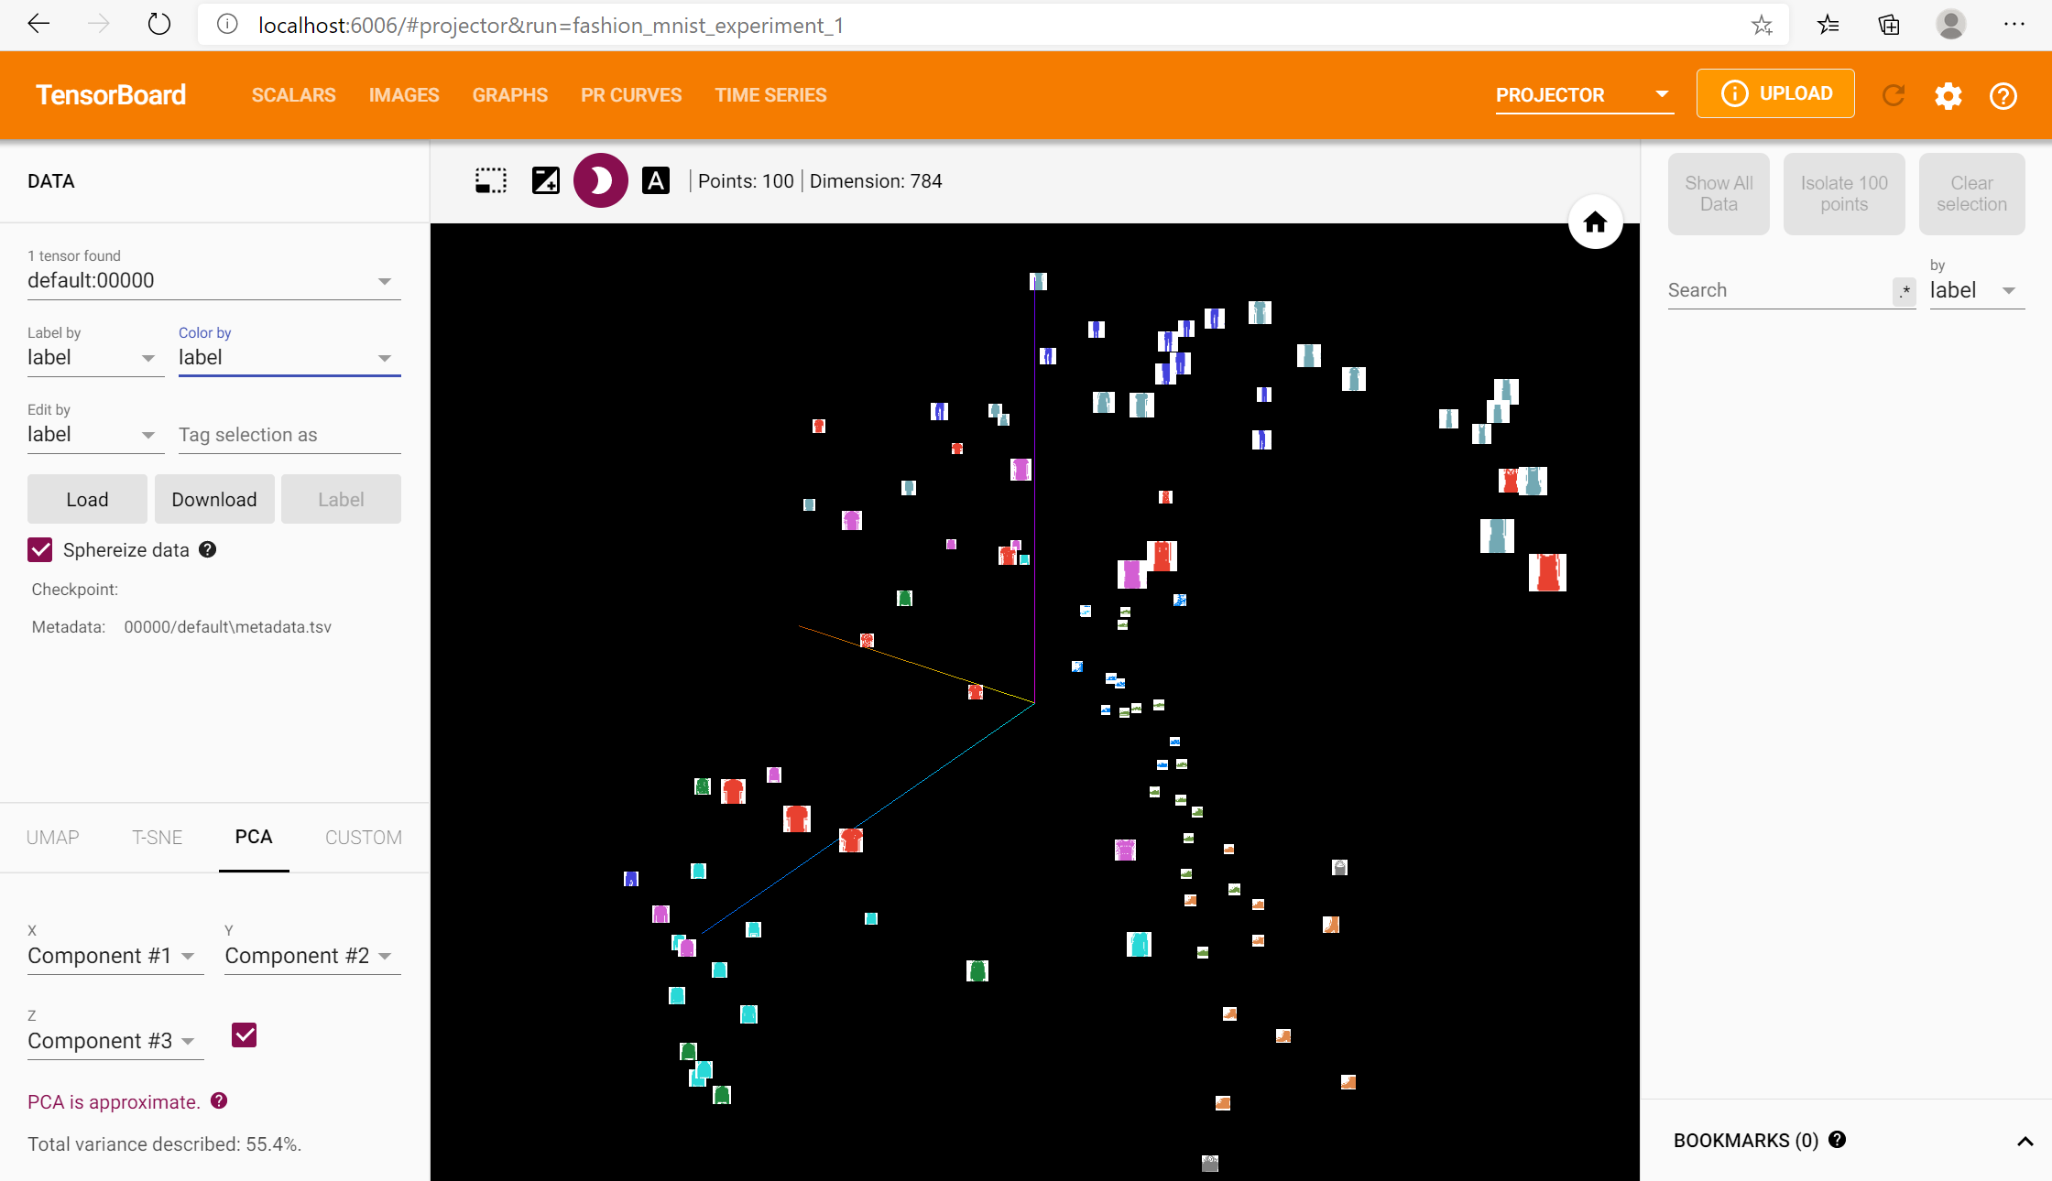Click the UPLOAD button
Viewport: 2052px width, 1181px height.
click(1774, 93)
